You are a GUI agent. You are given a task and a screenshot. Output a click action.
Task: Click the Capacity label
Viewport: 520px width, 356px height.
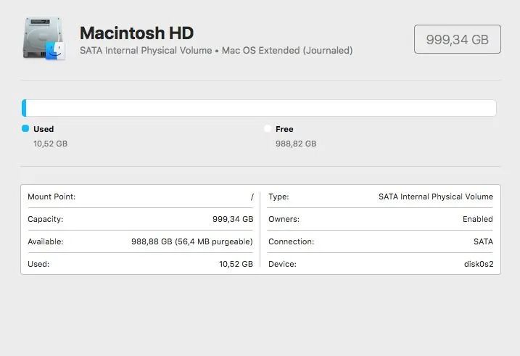45,219
